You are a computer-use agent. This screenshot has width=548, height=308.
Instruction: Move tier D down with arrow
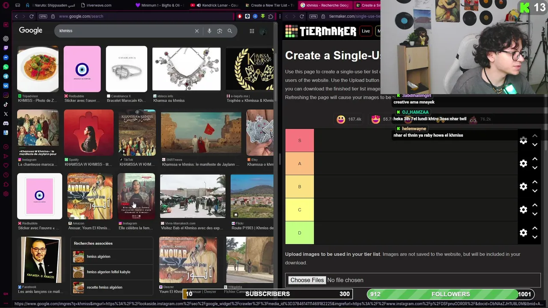point(535,237)
